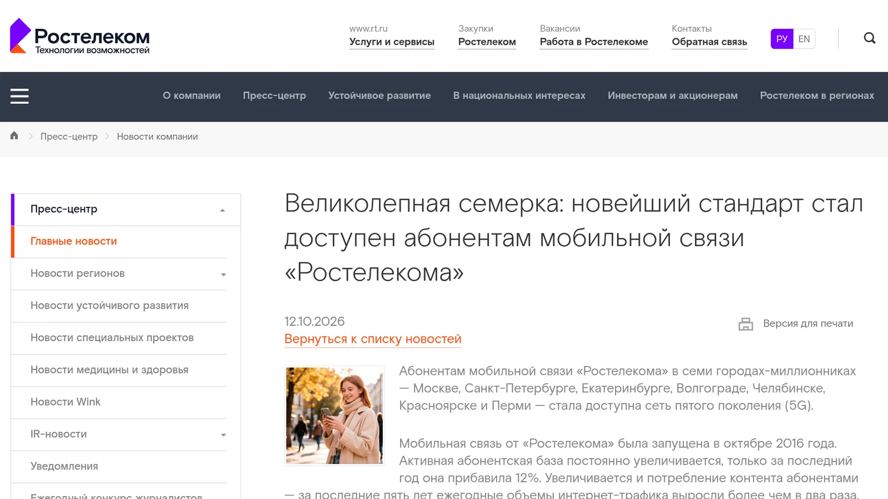Open Обратная связь contacts link
Viewport: 888px width, 499px height.
pos(709,42)
